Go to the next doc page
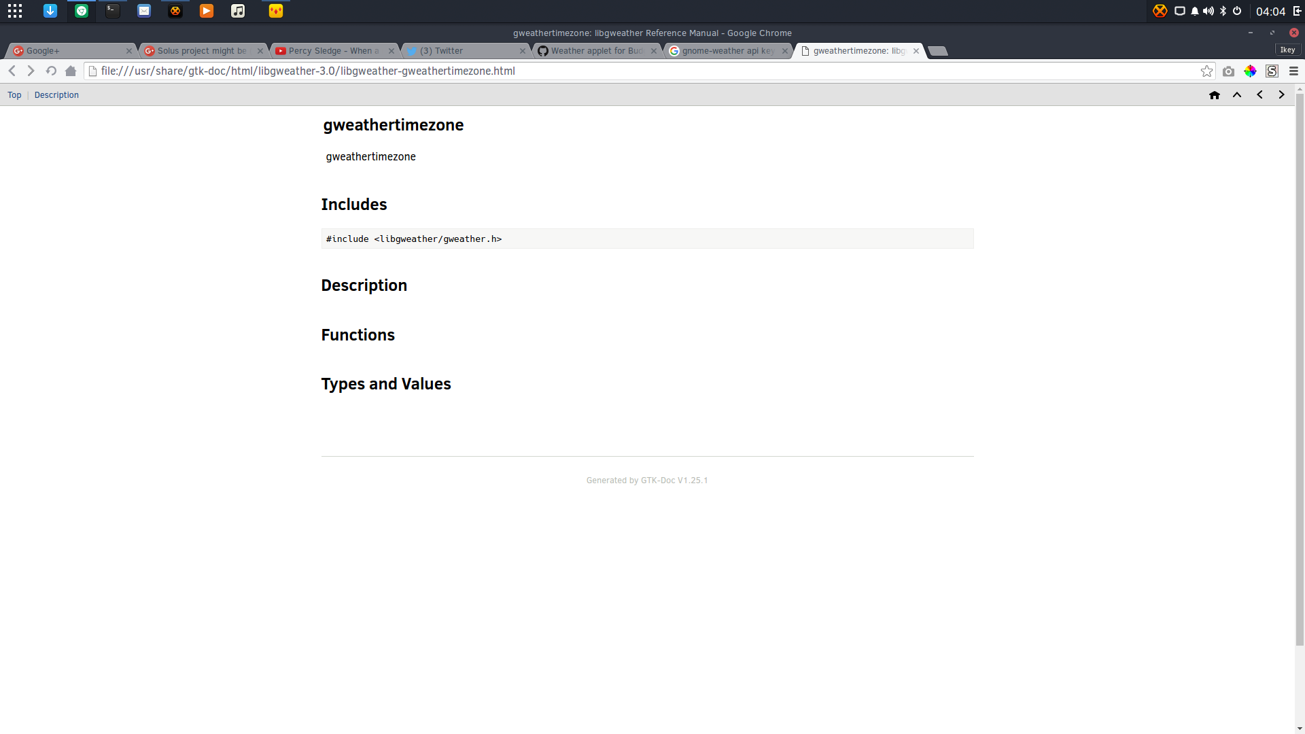The image size is (1305, 734). [1281, 95]
